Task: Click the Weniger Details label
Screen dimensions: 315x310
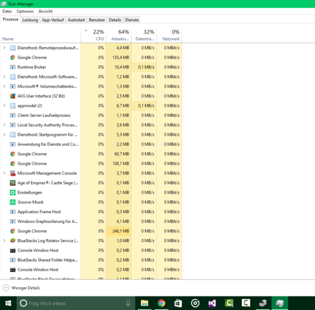Action: pyautogui.click(x=26, y=288)
